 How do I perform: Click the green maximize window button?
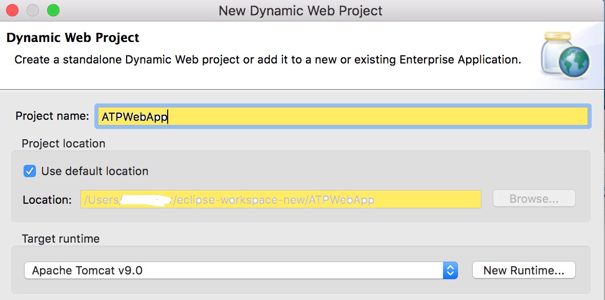(x=53, y=10)
